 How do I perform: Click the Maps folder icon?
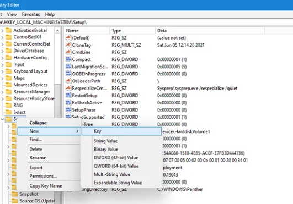[x=9, y=78]
